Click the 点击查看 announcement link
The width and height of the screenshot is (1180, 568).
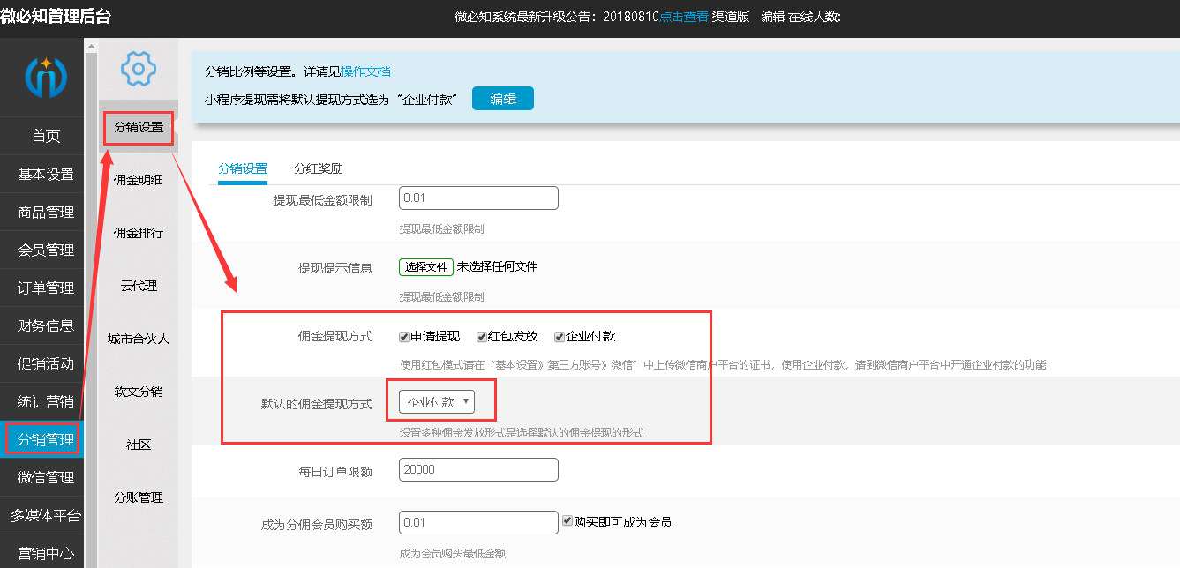point(684,17)
